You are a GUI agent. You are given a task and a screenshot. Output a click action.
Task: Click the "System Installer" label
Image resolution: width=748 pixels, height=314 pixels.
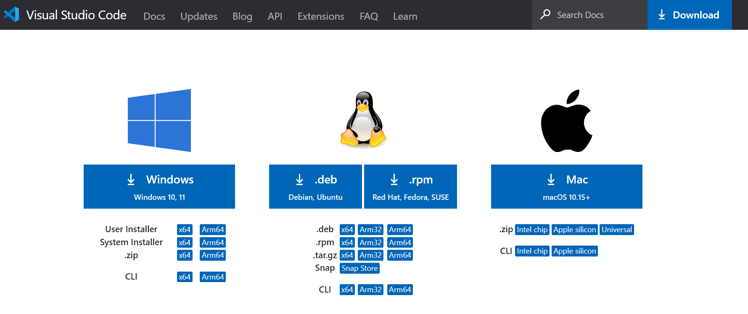pyautogui.click(x=131, y=242)
